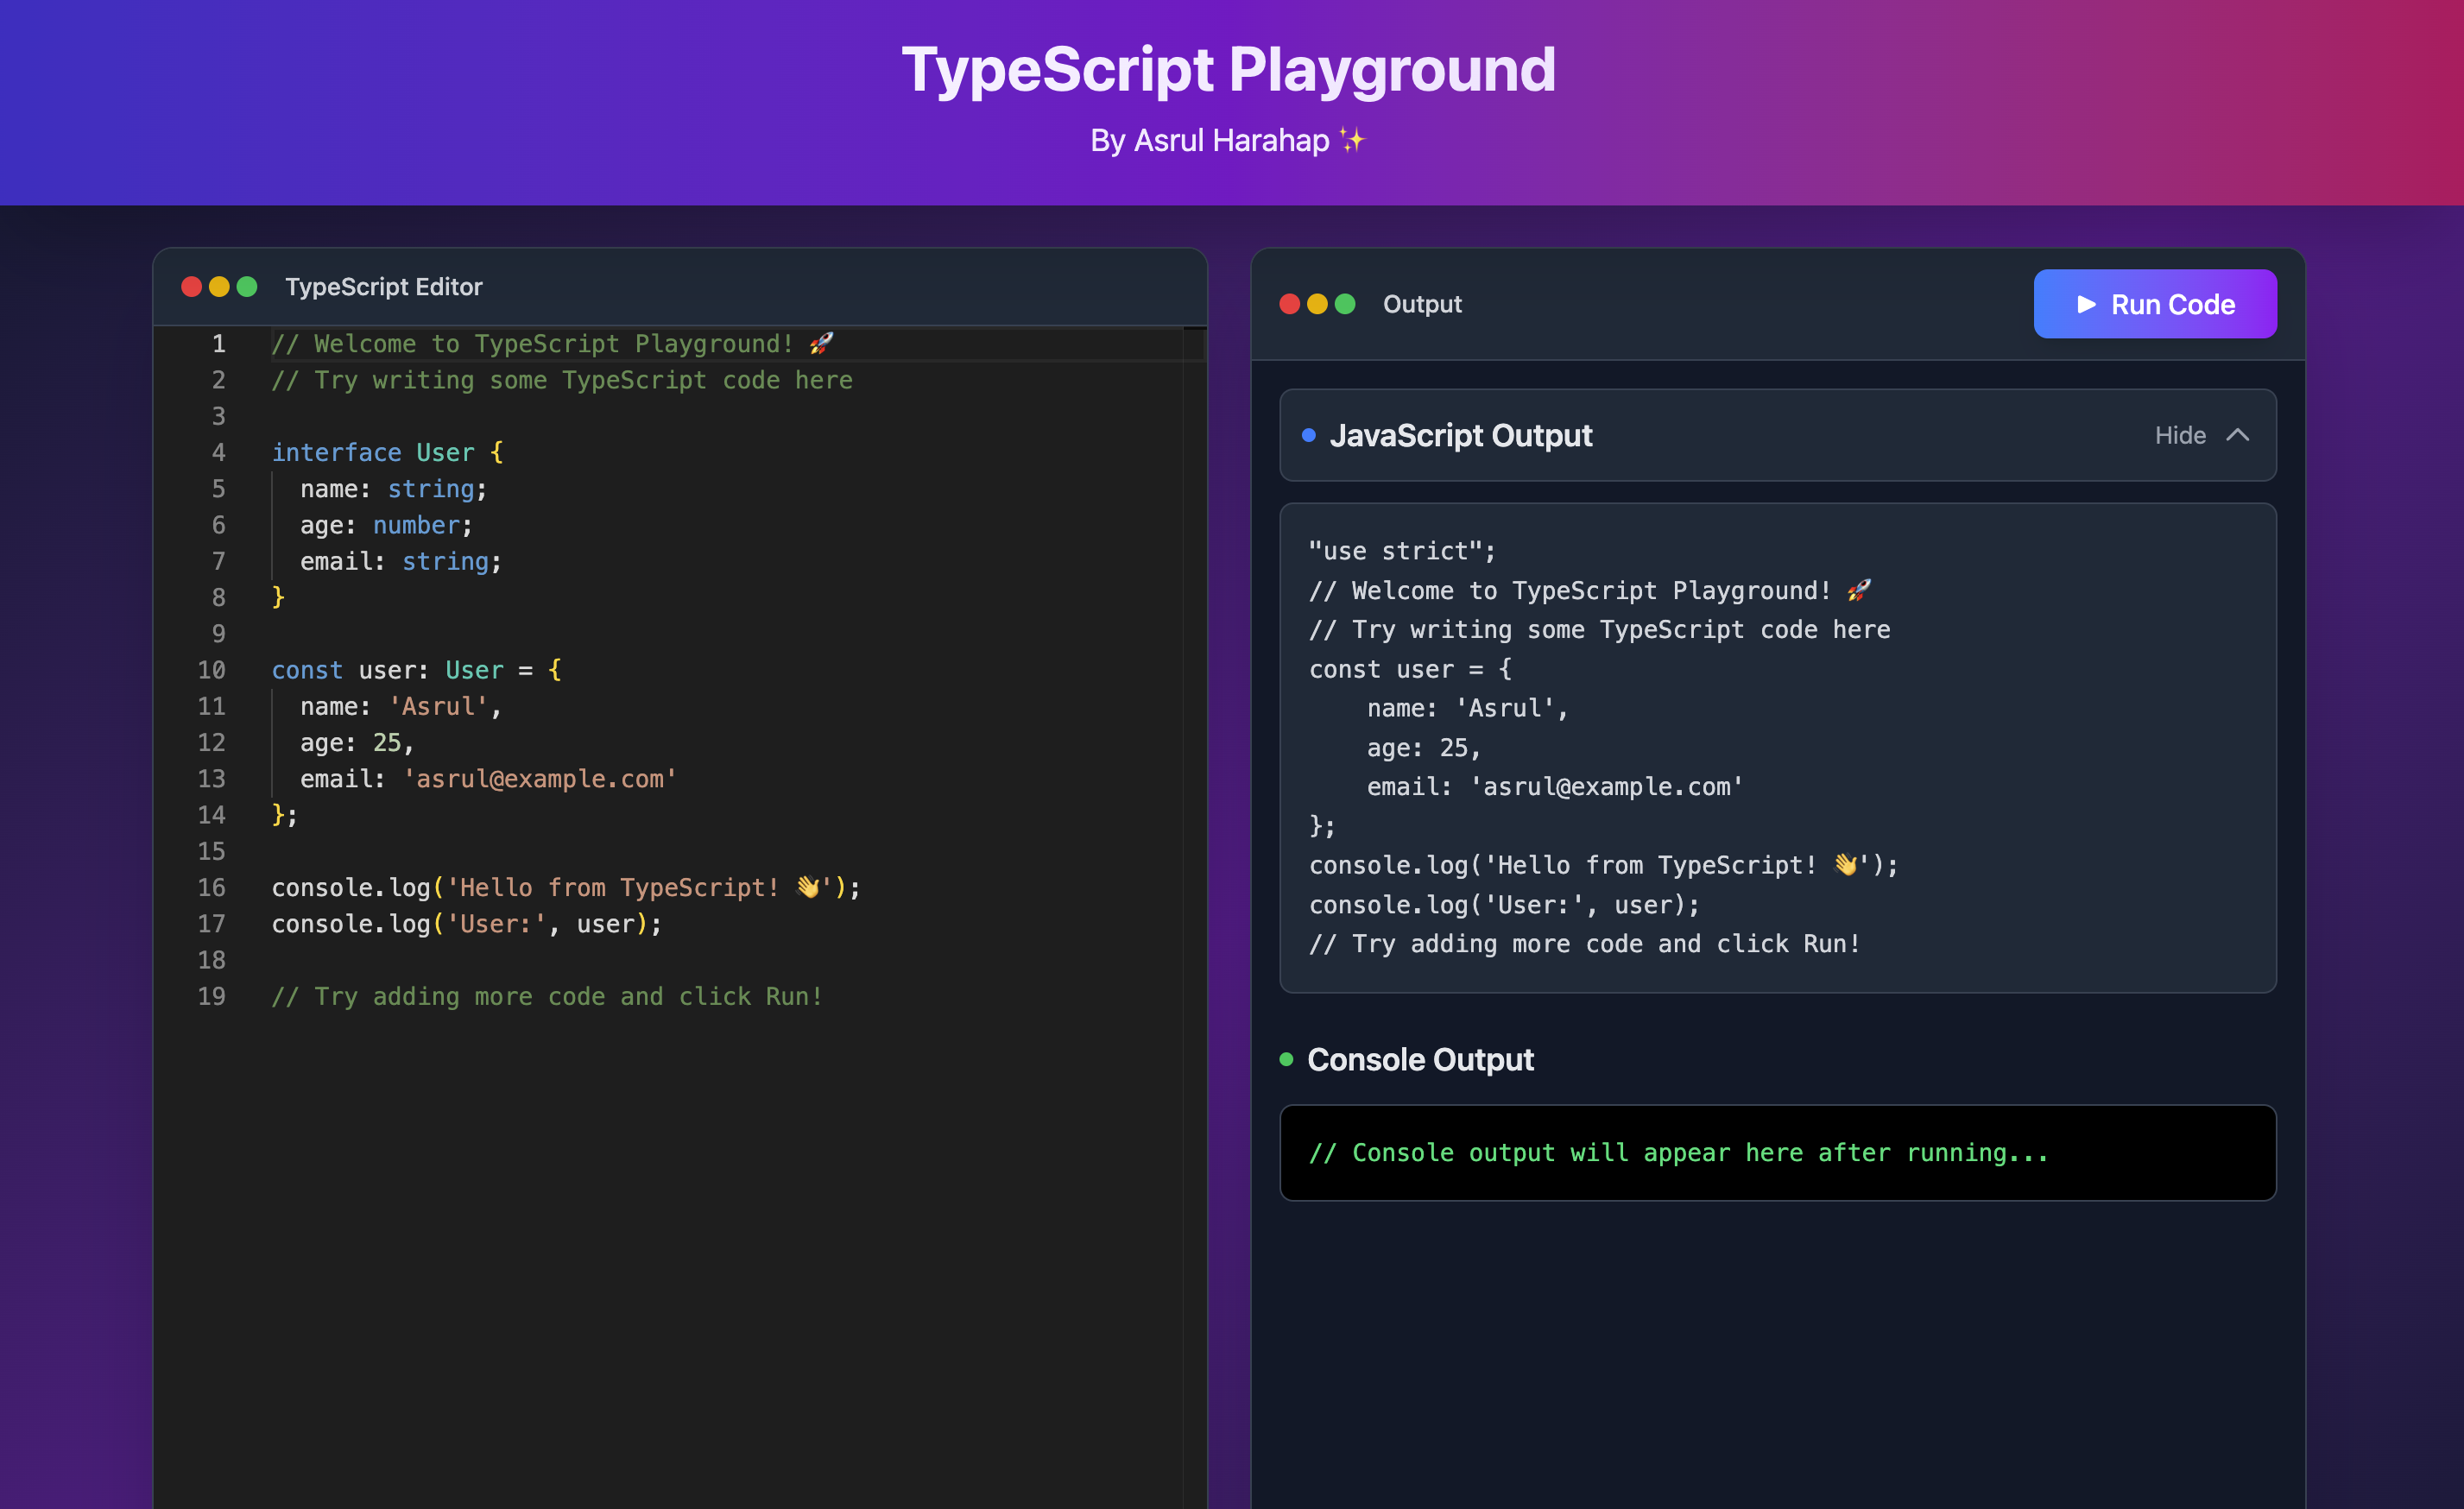Click 'age: 25,' on editor line 12
The height and width of the screenshot is (1509, 2464).
[x=357, y=742]
